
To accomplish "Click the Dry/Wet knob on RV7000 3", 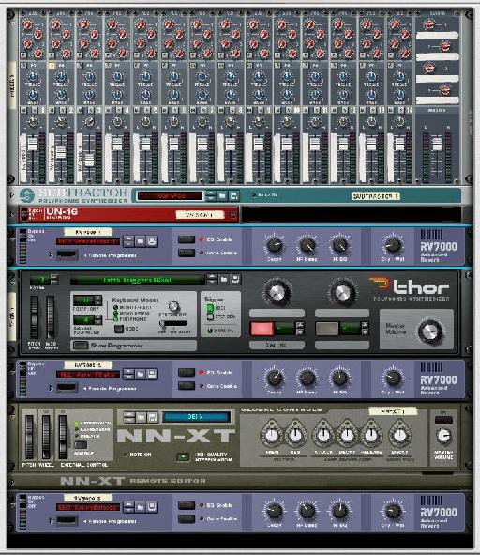I will [x=393, y=511].
